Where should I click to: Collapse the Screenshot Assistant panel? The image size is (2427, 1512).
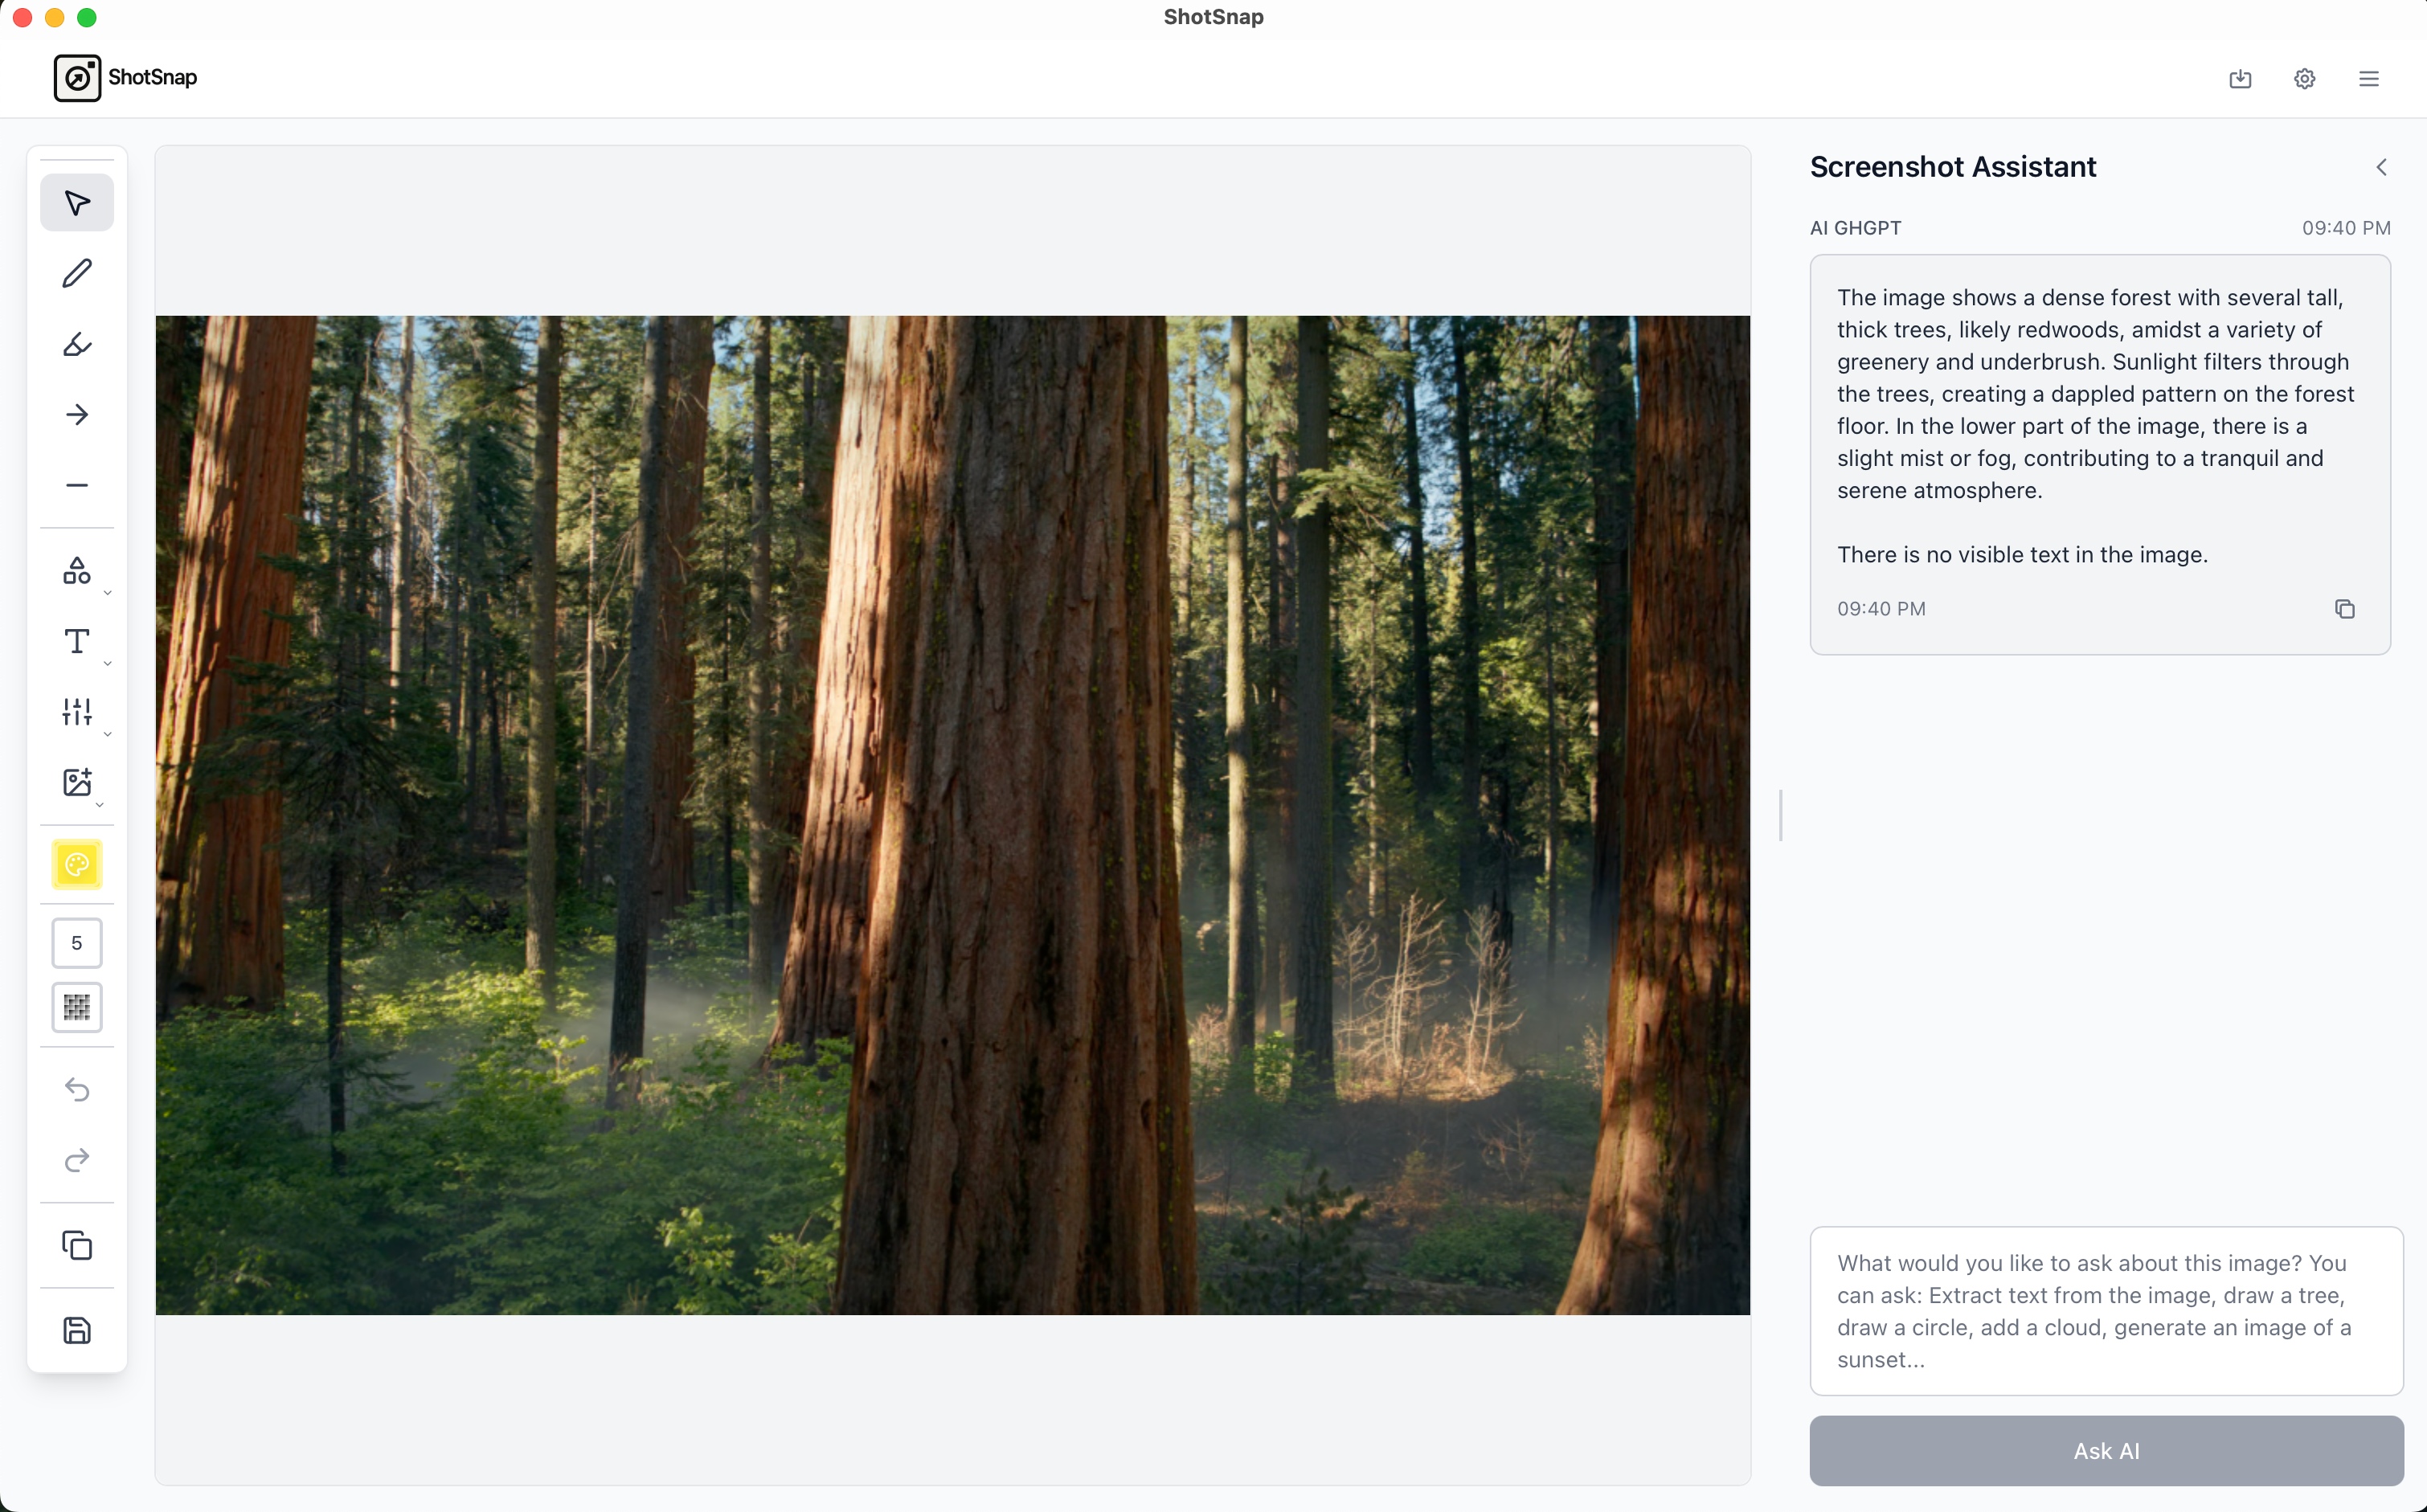pyautogui.click(x=2381, y=167)
